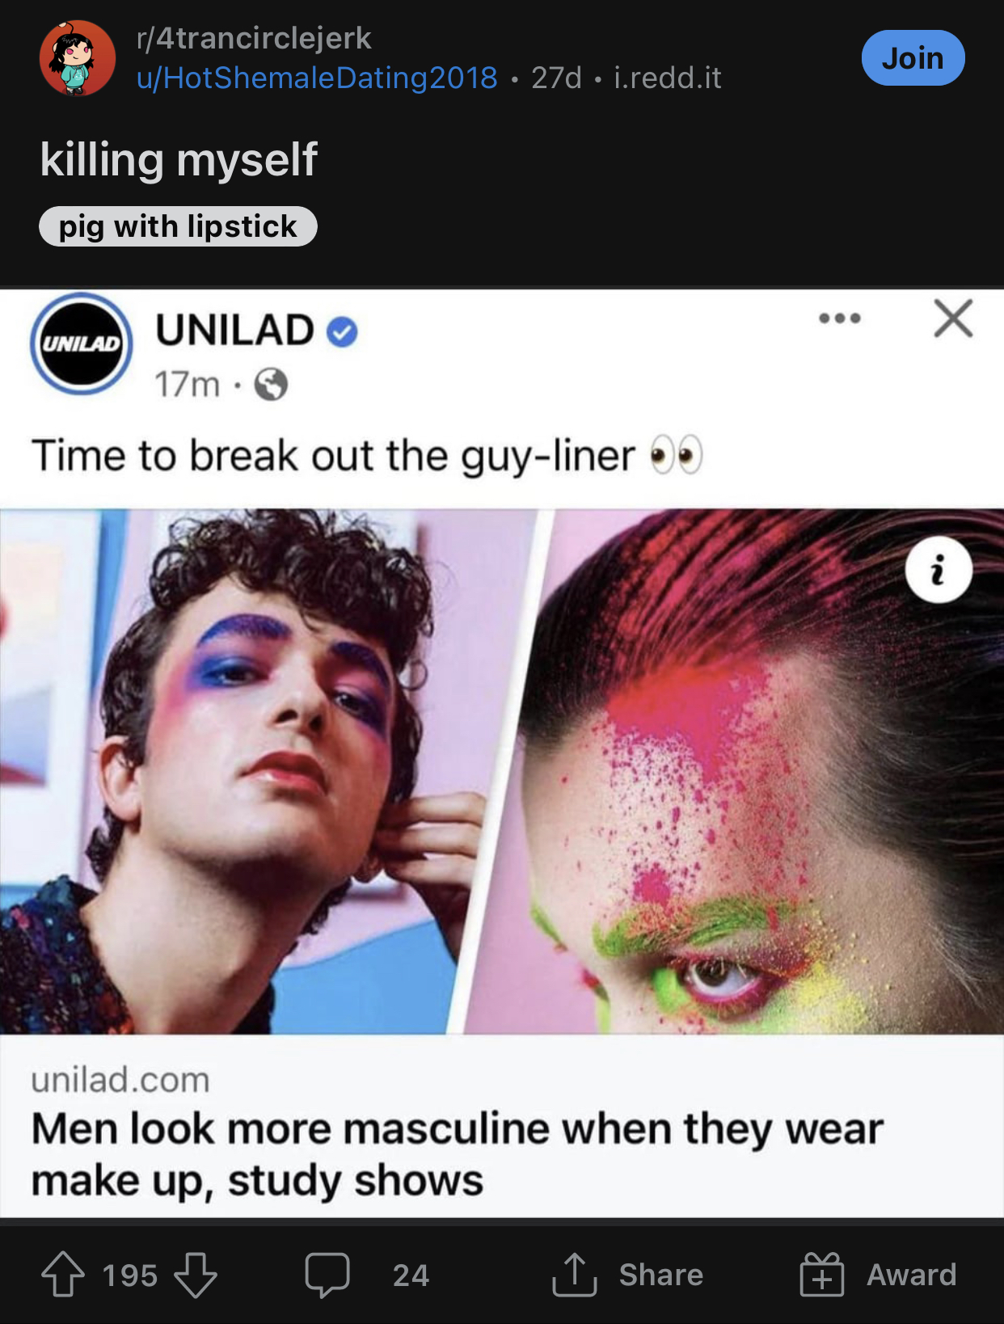Open the subreddit avatar image
The image size is (1004, 1324).
coord(78,58)
